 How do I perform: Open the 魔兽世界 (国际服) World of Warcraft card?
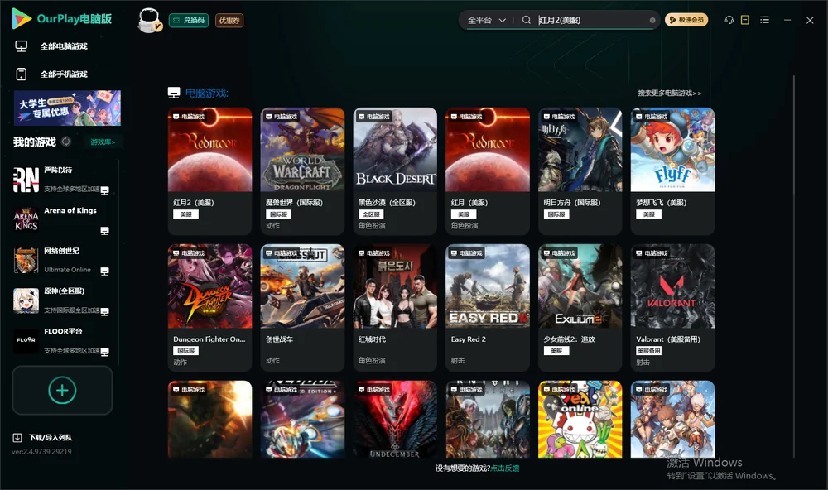[302, 171]
